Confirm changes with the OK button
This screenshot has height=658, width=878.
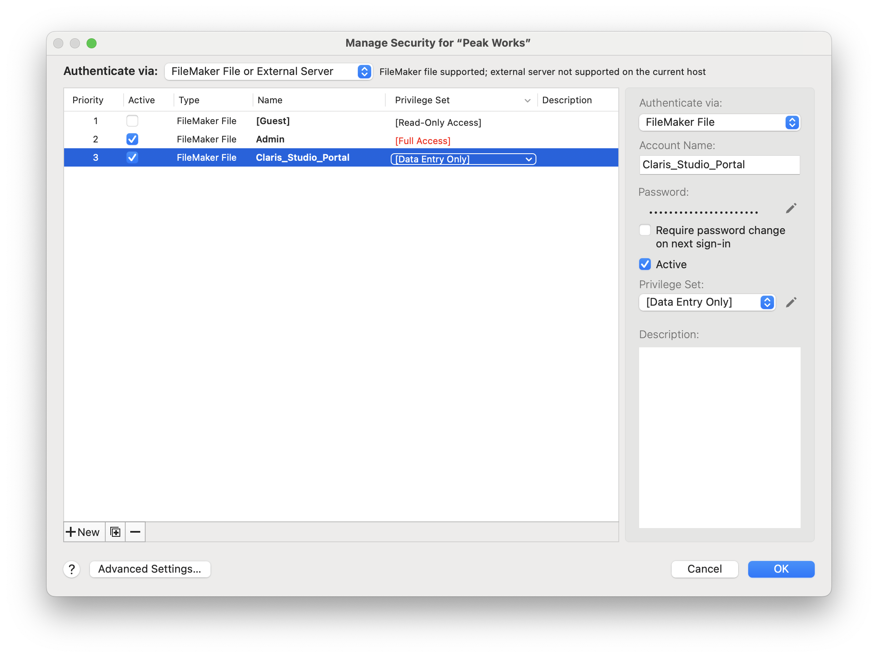tap(781, 569)
